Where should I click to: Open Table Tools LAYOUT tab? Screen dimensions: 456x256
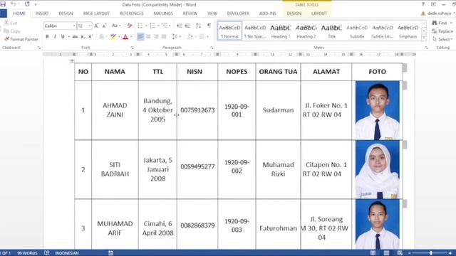(319, 14)
